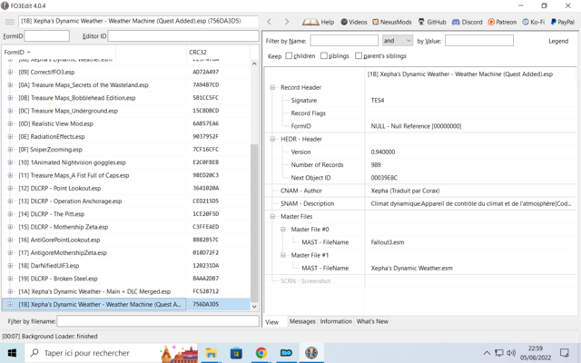Expand DLCRP - The Pitt.esp node
Image resolution: width=581 pixels, height=363 pixels.
pyautogui.click(x=10, y=214)
